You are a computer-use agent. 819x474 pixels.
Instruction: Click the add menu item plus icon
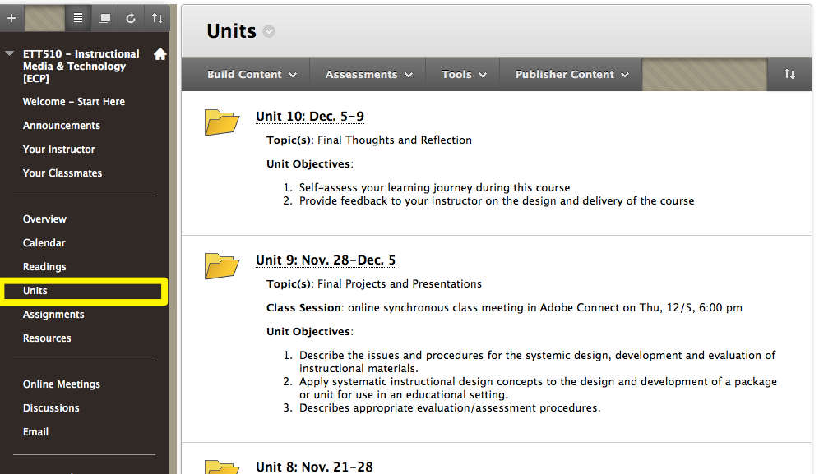[x=12, y=18]
